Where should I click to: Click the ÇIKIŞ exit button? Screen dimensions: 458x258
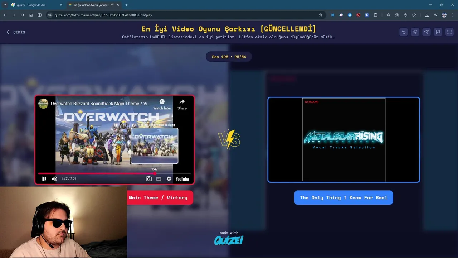(16, 32)
